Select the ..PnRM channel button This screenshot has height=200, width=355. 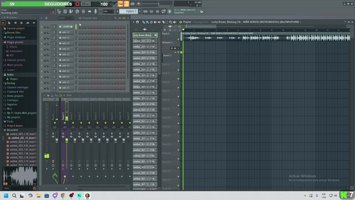click(x=66, y=27)
